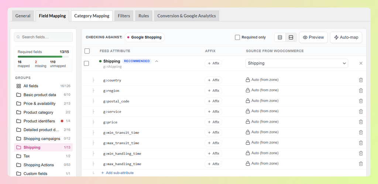Go to the Rules tab

click(144, 16)
